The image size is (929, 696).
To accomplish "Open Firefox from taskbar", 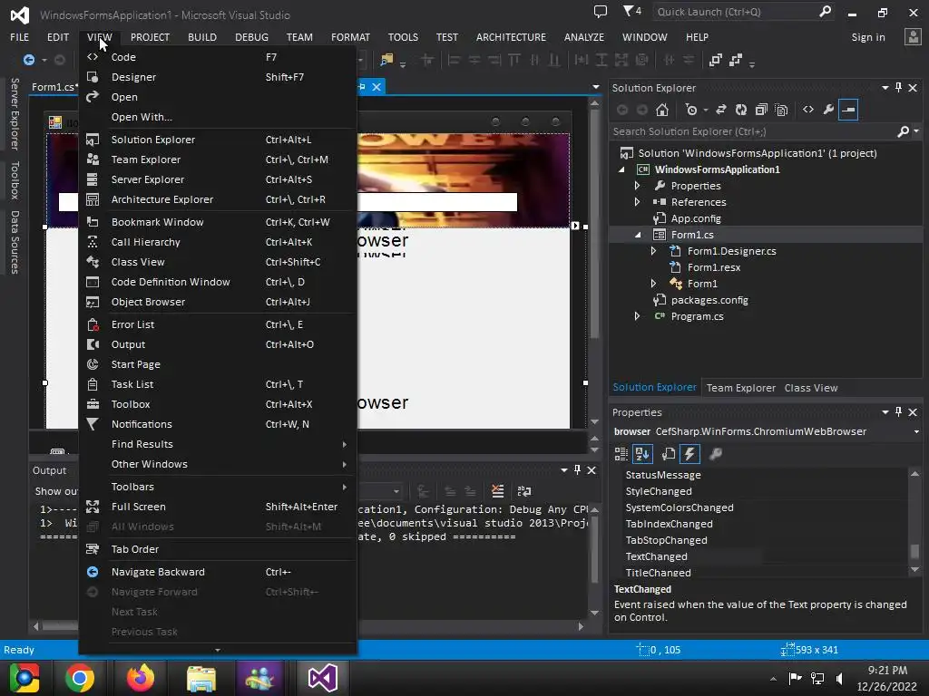I will click(141, 678).
